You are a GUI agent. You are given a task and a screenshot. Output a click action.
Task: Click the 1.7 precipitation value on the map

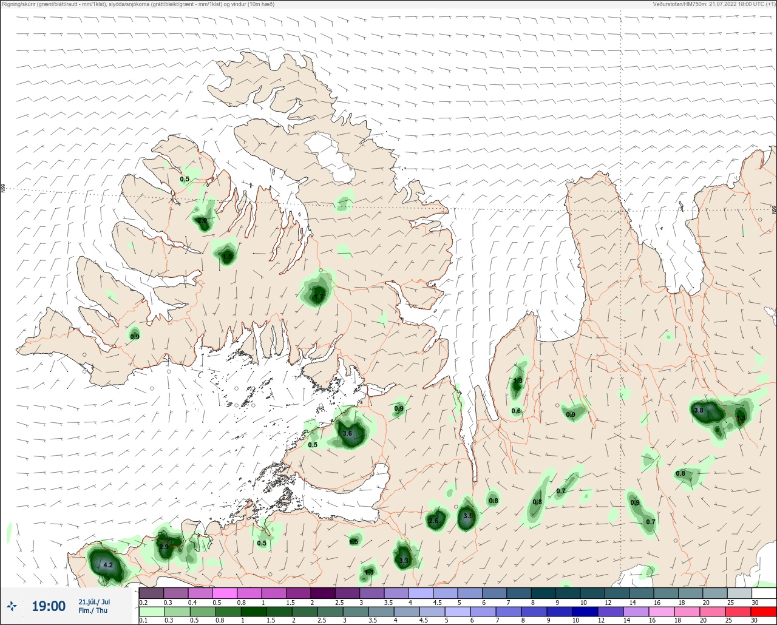pos(319,297)
